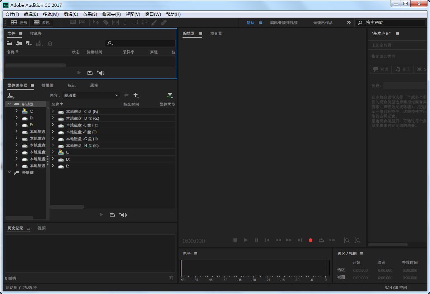Click the Play button in editor transport
The width and height of the screenshot is (430, 294).
pyautogui.click(x=246, y=240)
